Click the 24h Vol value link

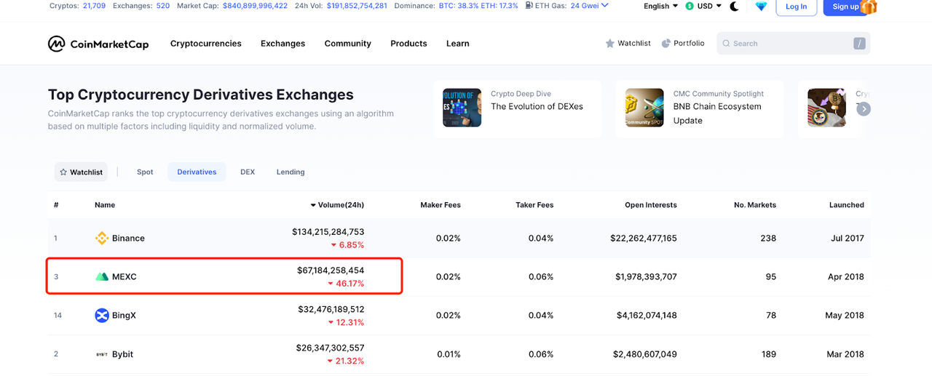click(x=357, y=6)
